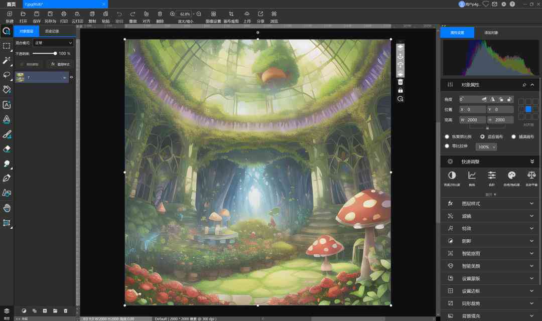This screenshot has width=542, height=321.
Task: Select the rectangular marquee selection tool
Action: pos(7,46)
